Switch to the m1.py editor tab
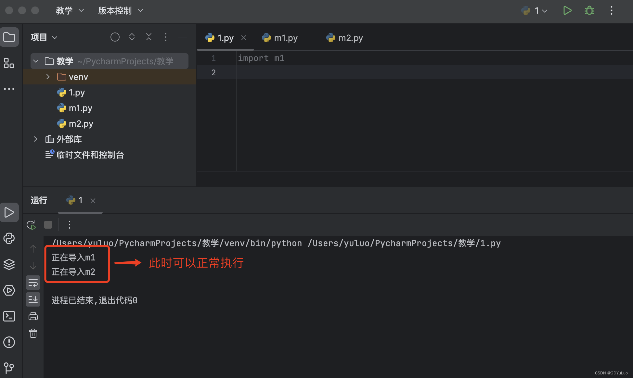This screenshot has width=633, height=378. 285,38
